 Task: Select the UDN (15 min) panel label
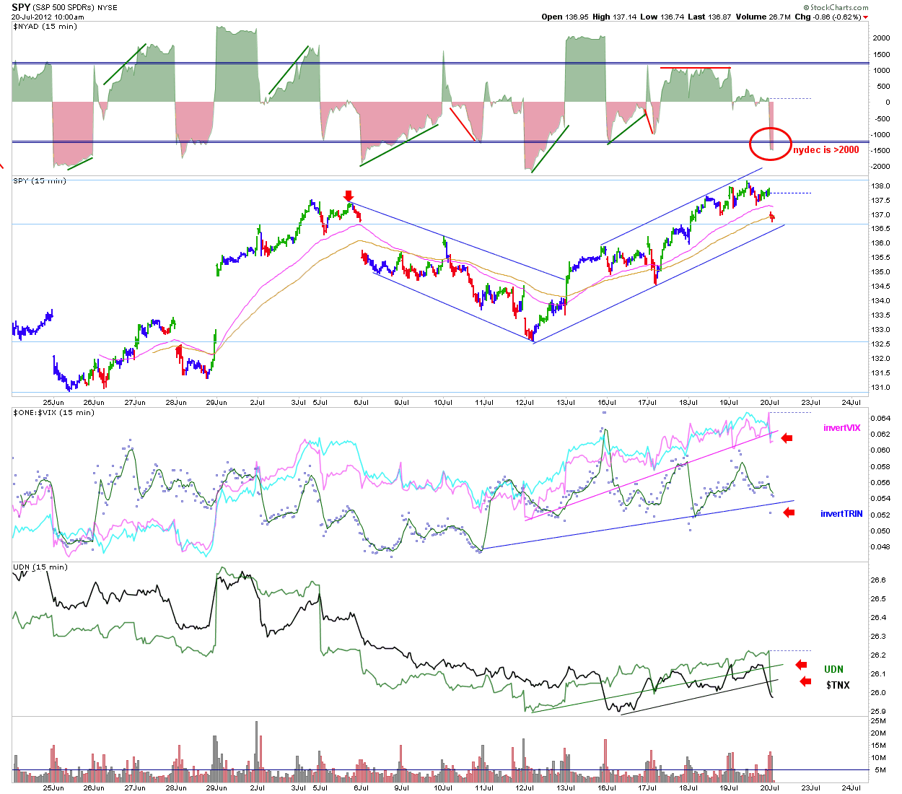click(40, 567)
